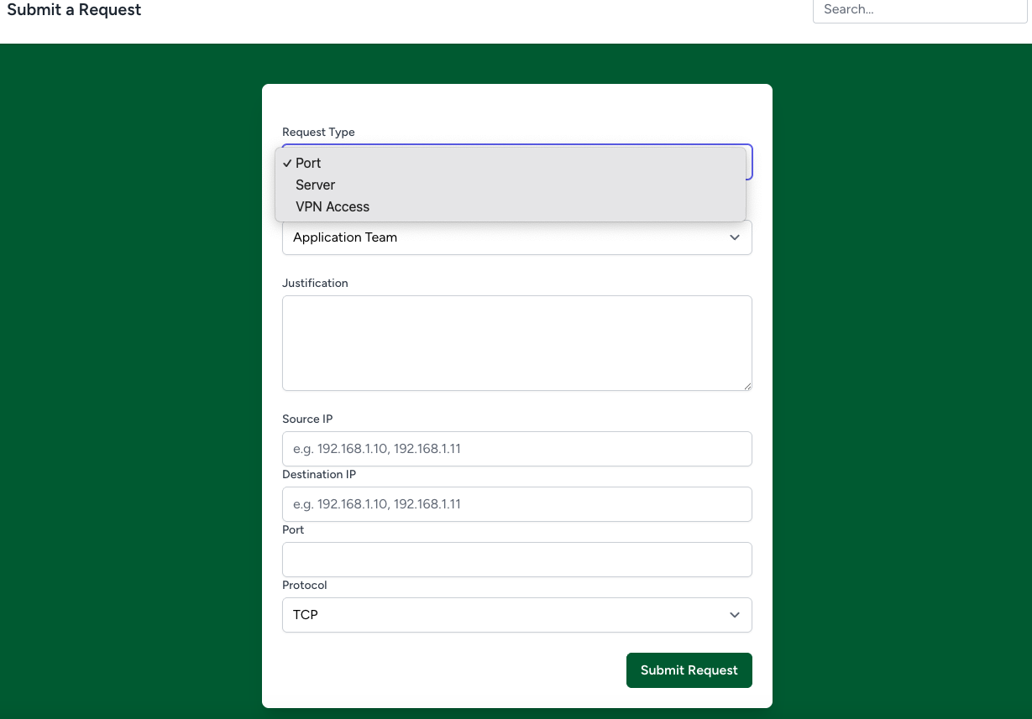Choose Server from the Request Type list

point(316,185)
